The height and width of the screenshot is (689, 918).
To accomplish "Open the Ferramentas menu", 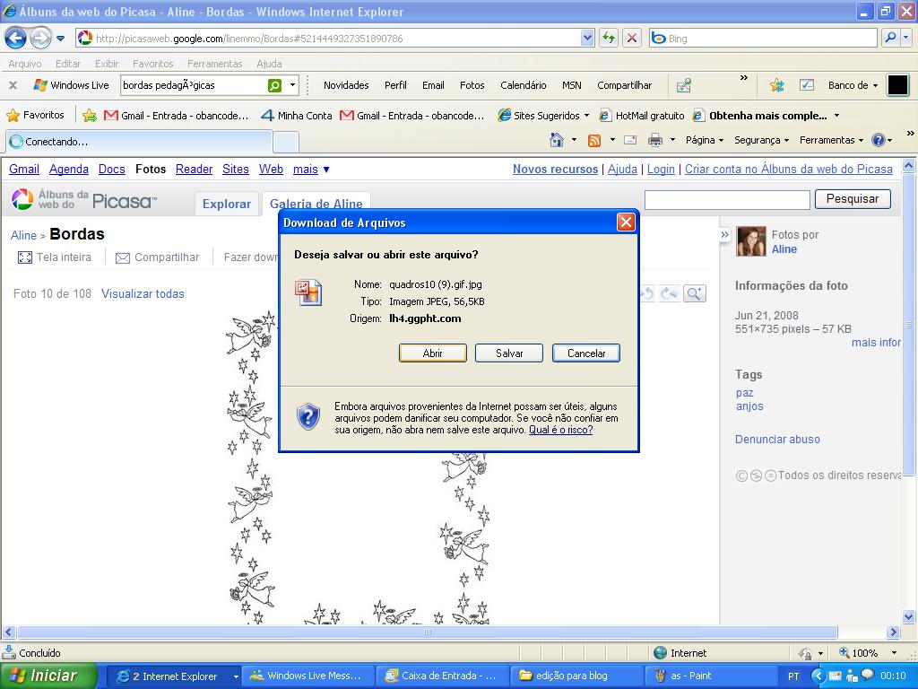I will pyautogui.click(x=214, y=64).
